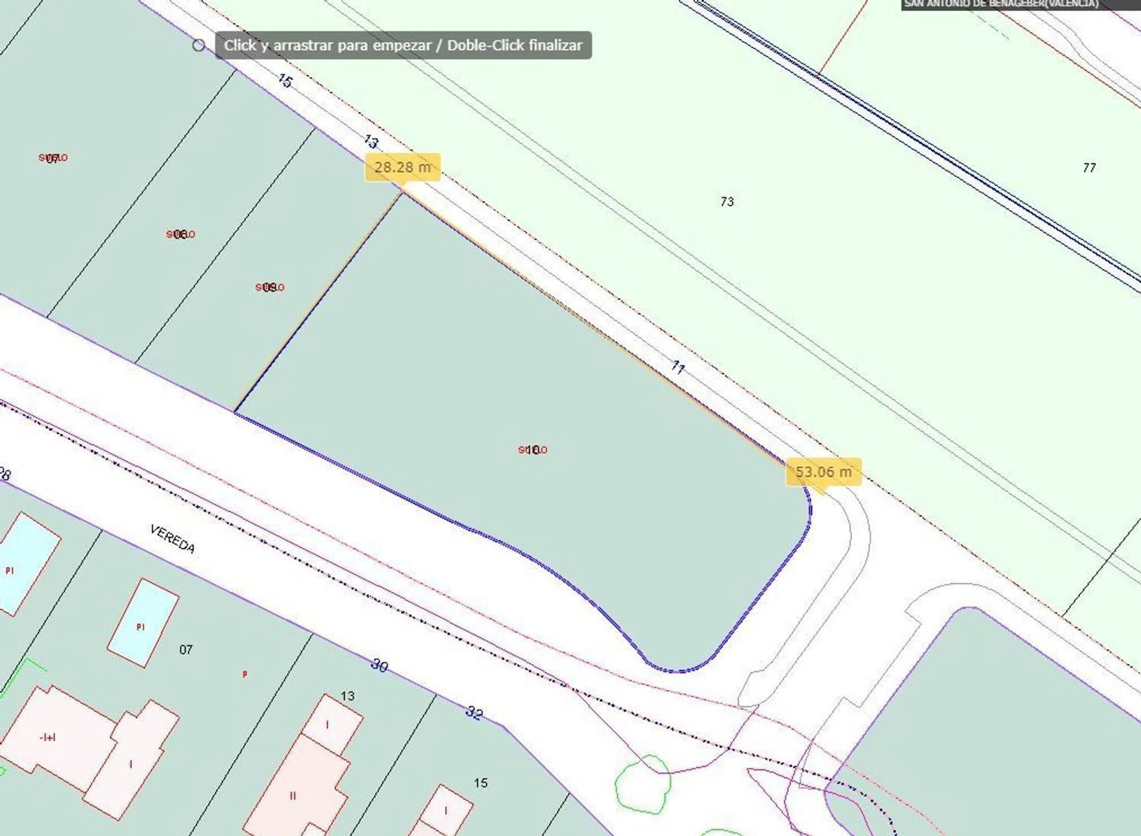
Task: Click the blue PI pool near parcel 07
Action: click(143, 623)
